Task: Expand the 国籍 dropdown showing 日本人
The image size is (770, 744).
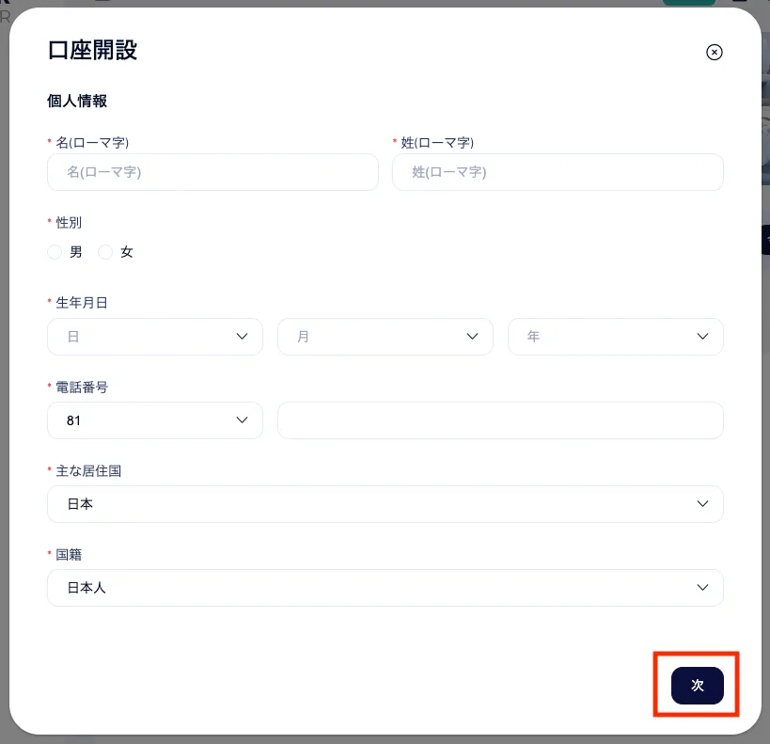Action: point(385,587)
